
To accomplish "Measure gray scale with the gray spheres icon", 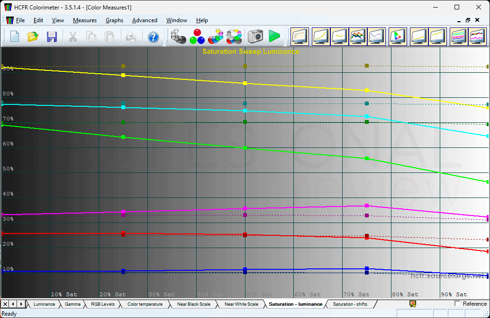I will tap(178, 36).
